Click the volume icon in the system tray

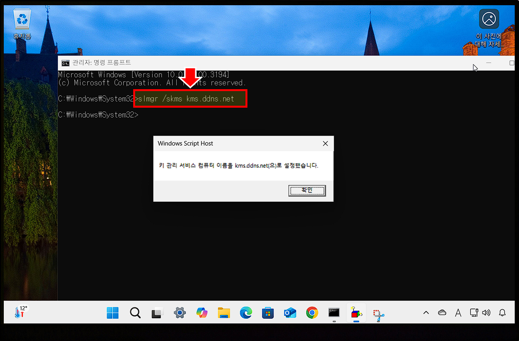pos(486,313)
